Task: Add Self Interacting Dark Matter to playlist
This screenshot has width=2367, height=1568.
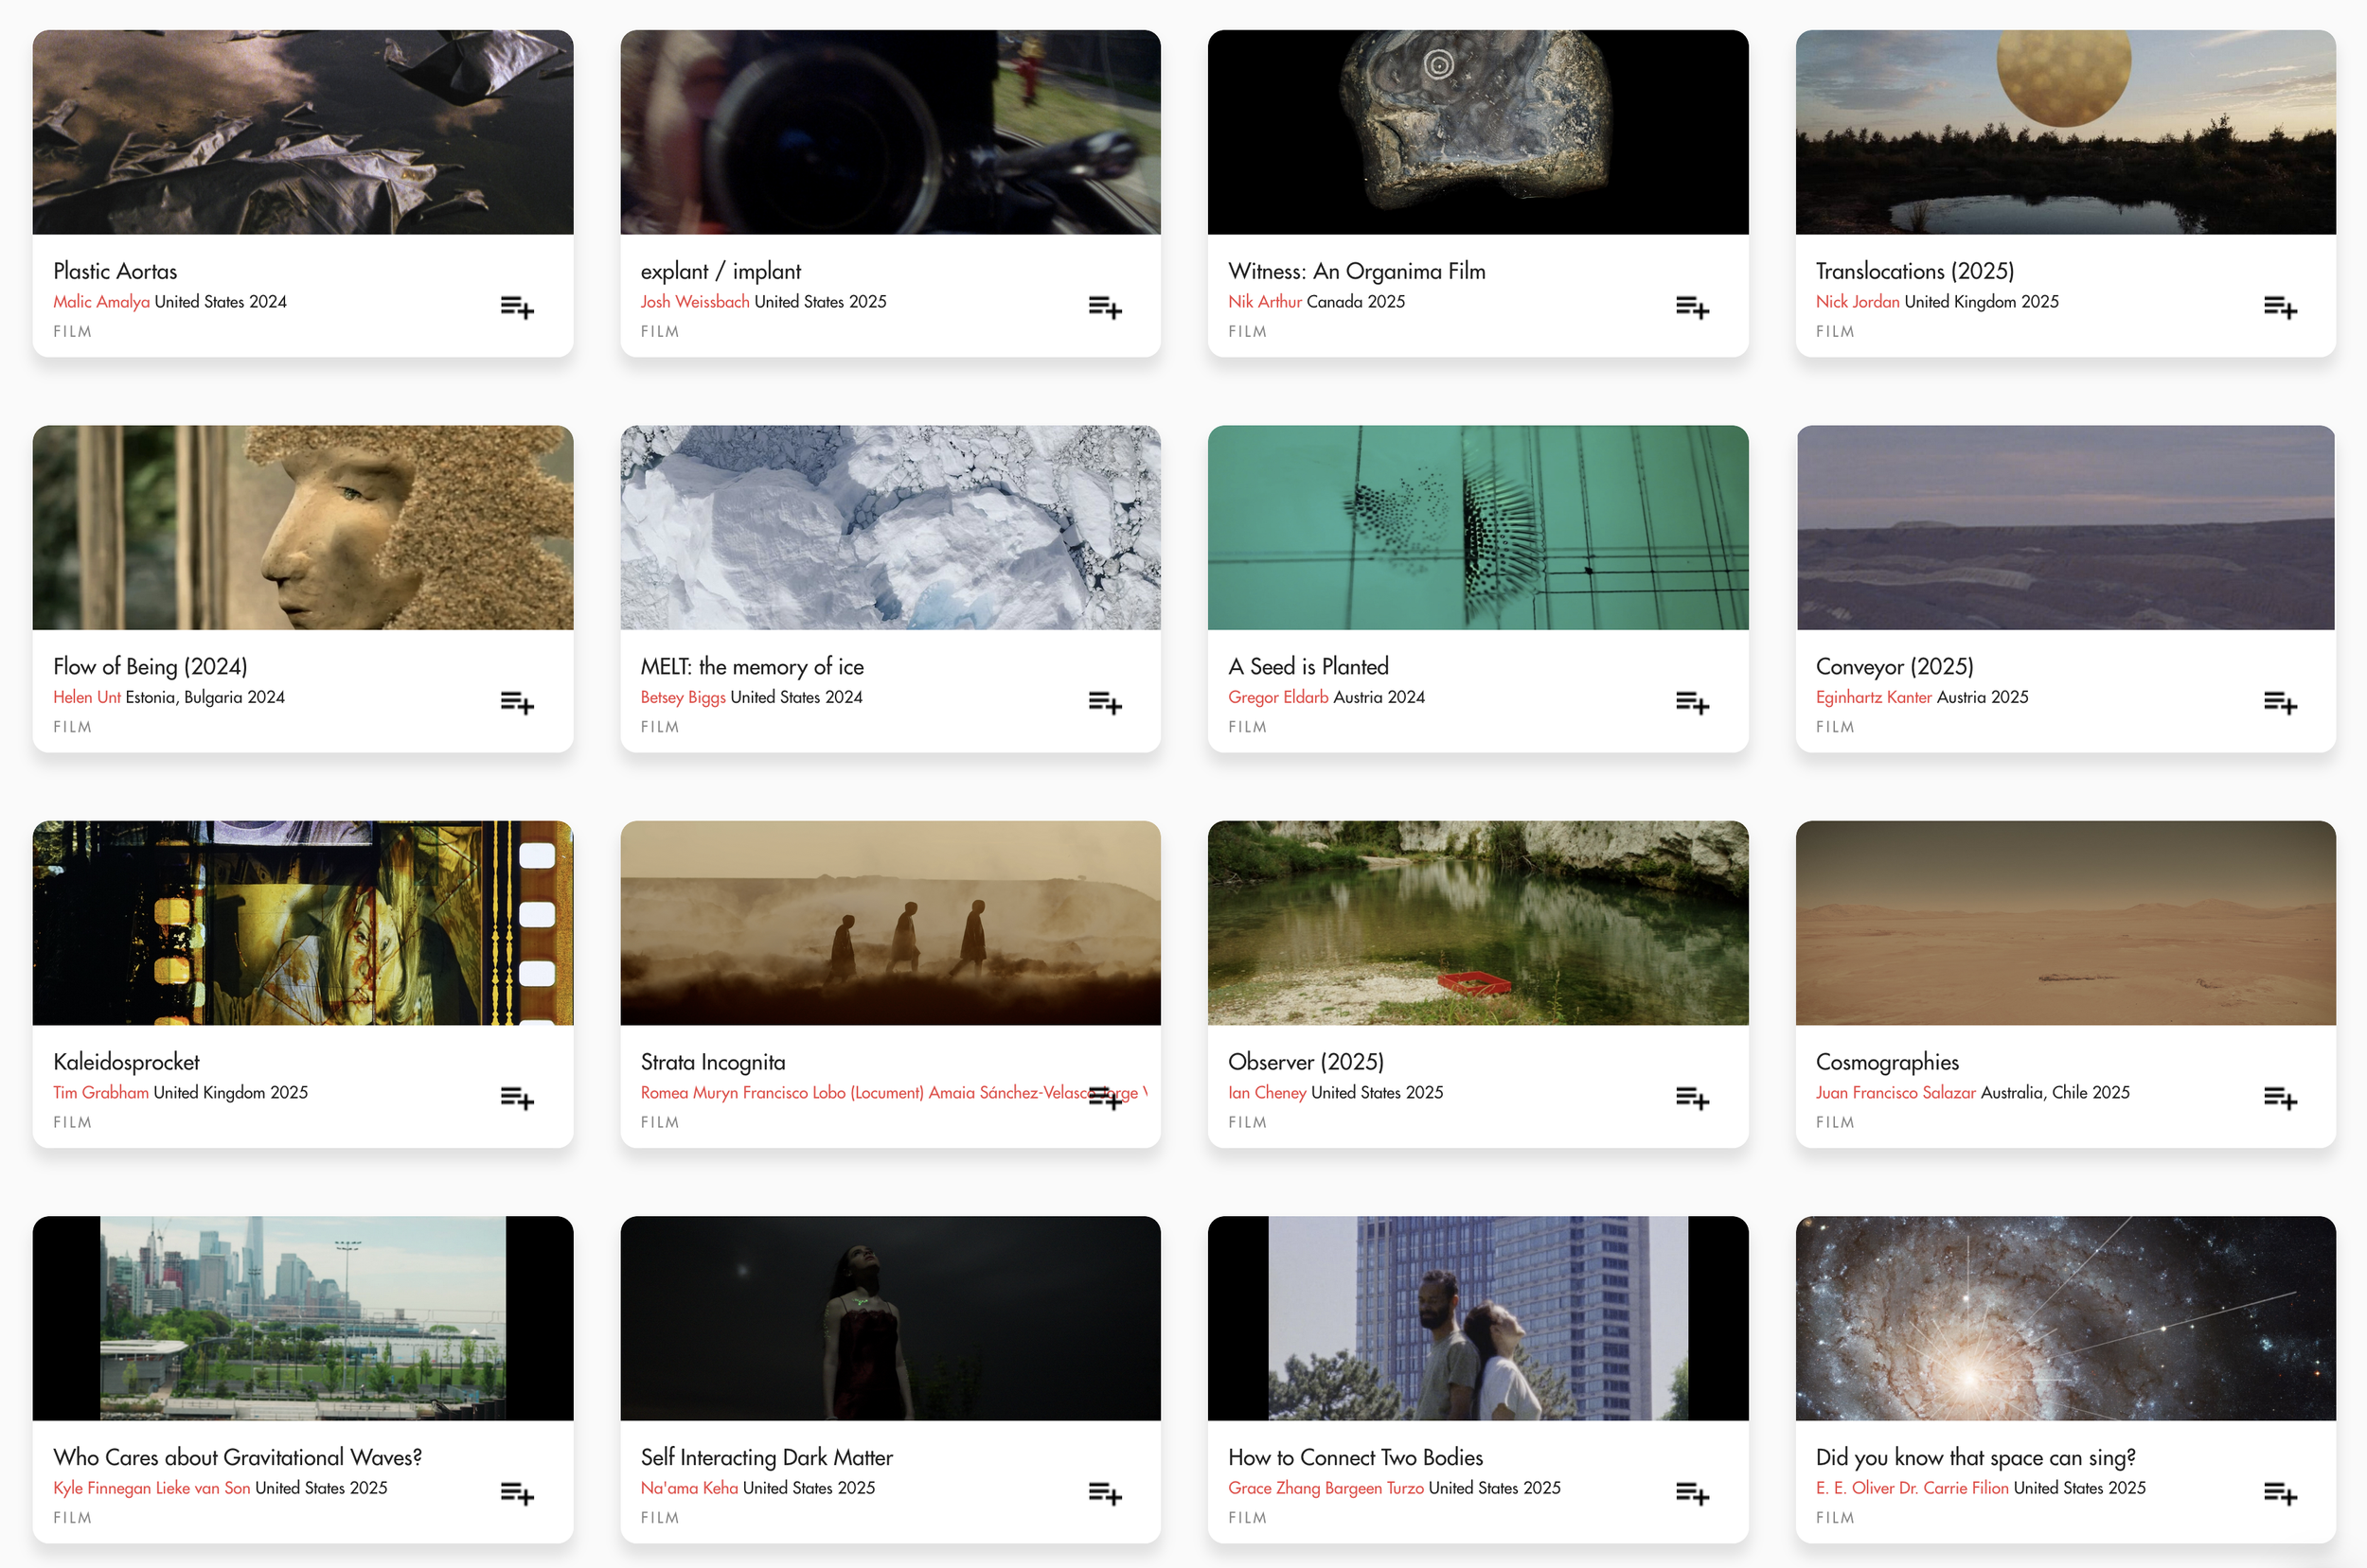Action: pyautogui.click(x=1105, y=1493)
